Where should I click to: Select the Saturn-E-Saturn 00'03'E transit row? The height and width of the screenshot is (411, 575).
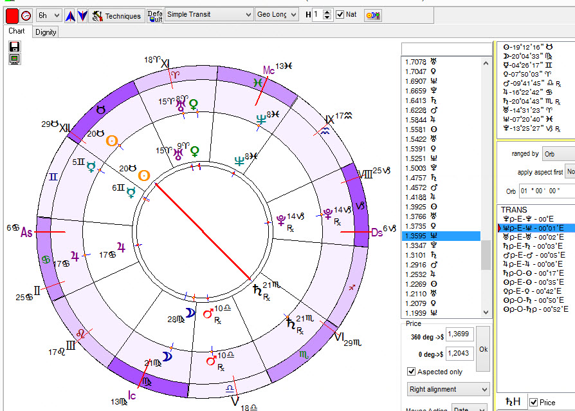coord(536,246)
